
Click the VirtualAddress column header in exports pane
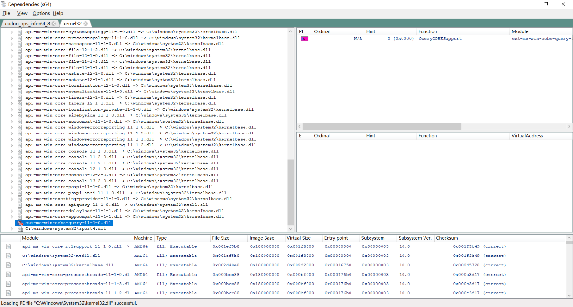pos(527,136)
